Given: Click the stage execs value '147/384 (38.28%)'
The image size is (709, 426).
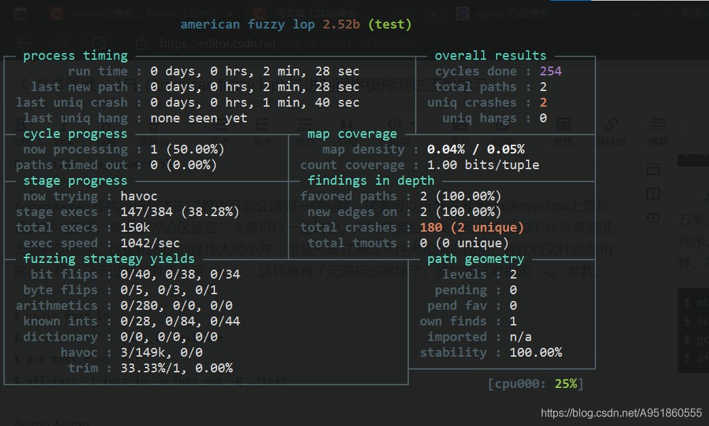Looking at the screenshot, I should pos(180,212).
